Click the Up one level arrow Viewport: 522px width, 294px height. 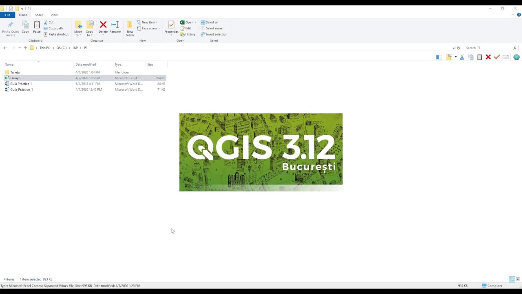point(25,48)
